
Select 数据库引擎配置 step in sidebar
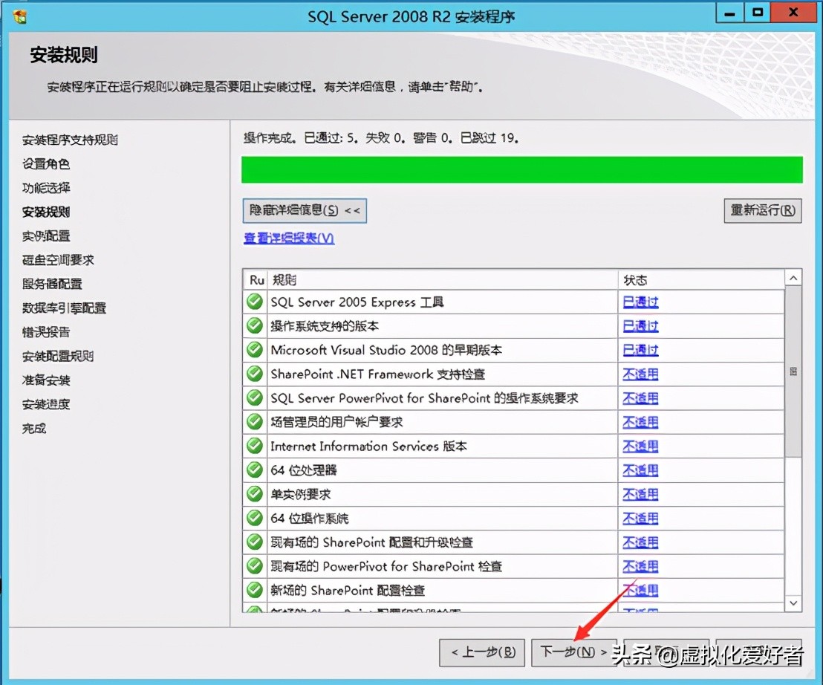[64, 308]
